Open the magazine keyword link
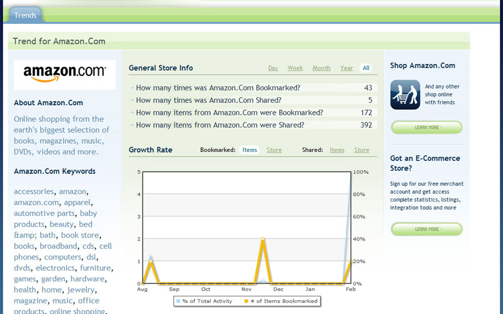Image resolution: width=503 pixels, height=314 pixels. [x=30, y=301]
